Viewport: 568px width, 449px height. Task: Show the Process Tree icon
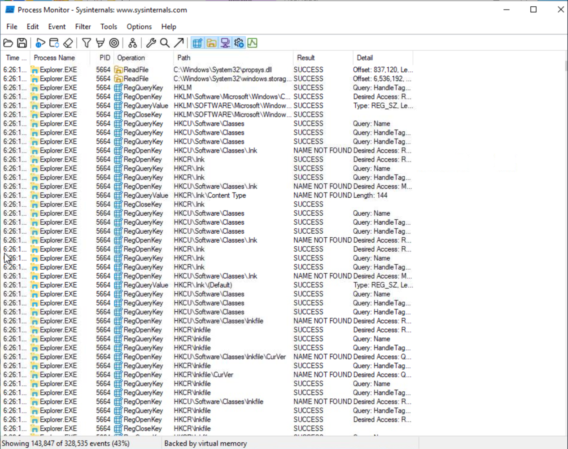(132, 43)
